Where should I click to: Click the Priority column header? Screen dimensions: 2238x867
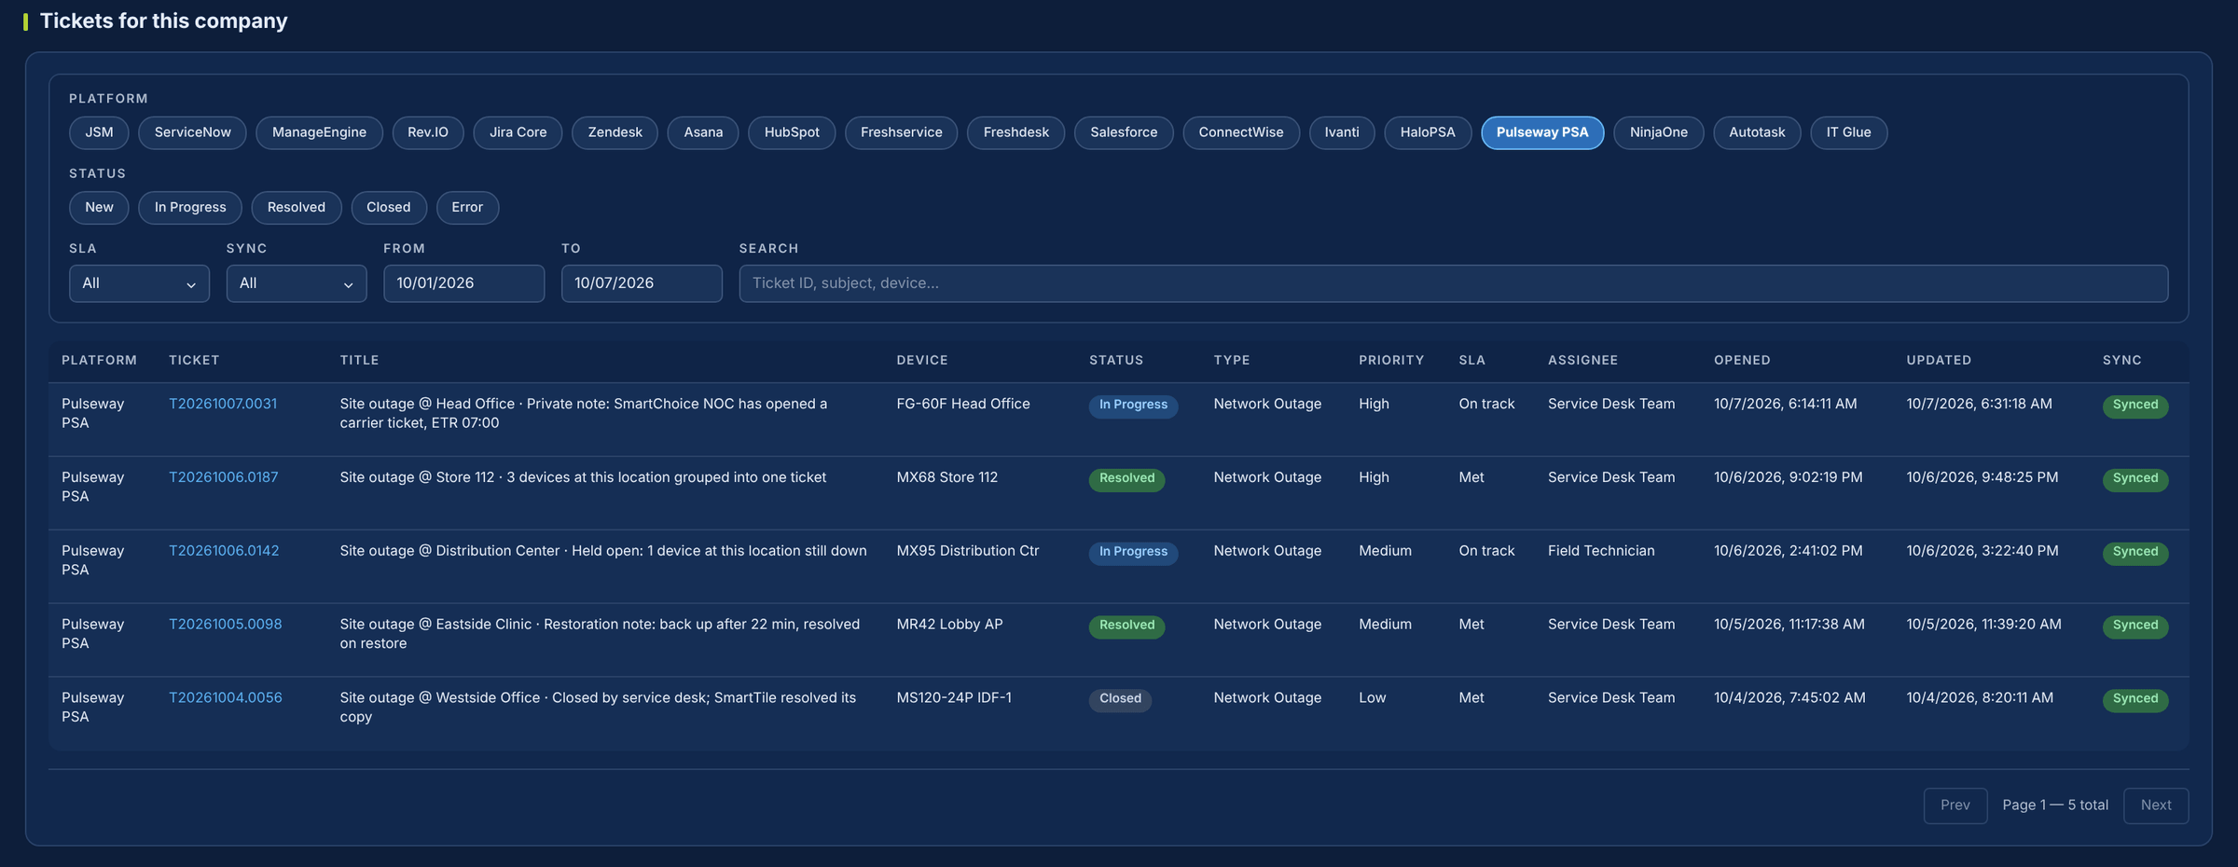(x=1391, y=360)
